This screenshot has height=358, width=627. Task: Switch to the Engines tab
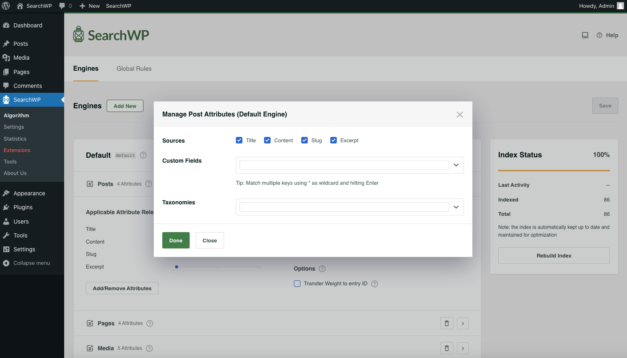pyautogui.click(x=86, y=69)
